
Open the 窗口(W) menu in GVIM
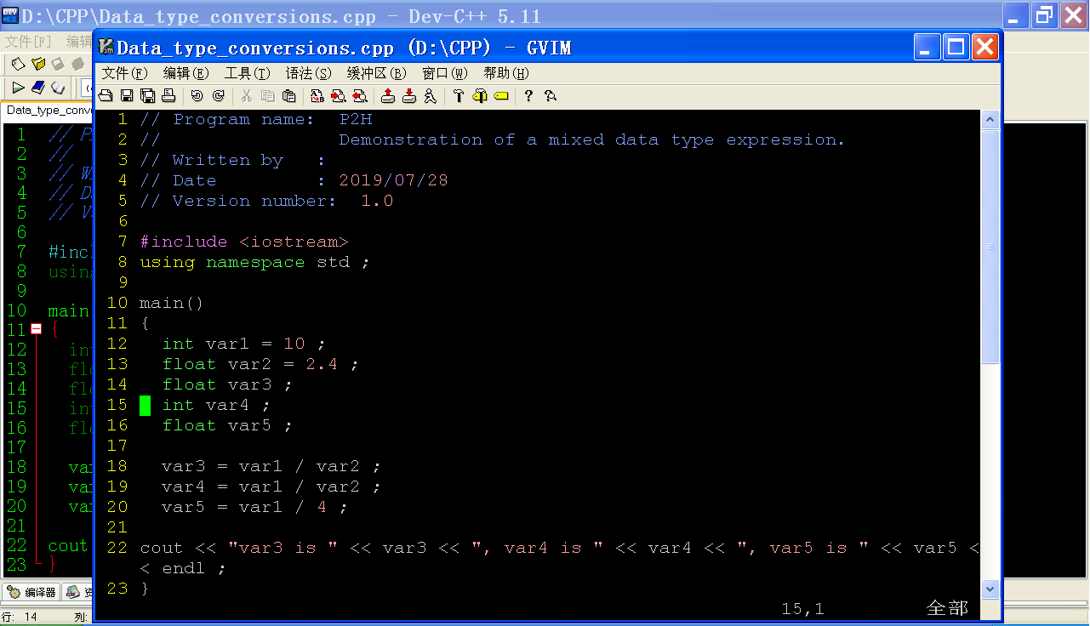(x=445, y=73)
